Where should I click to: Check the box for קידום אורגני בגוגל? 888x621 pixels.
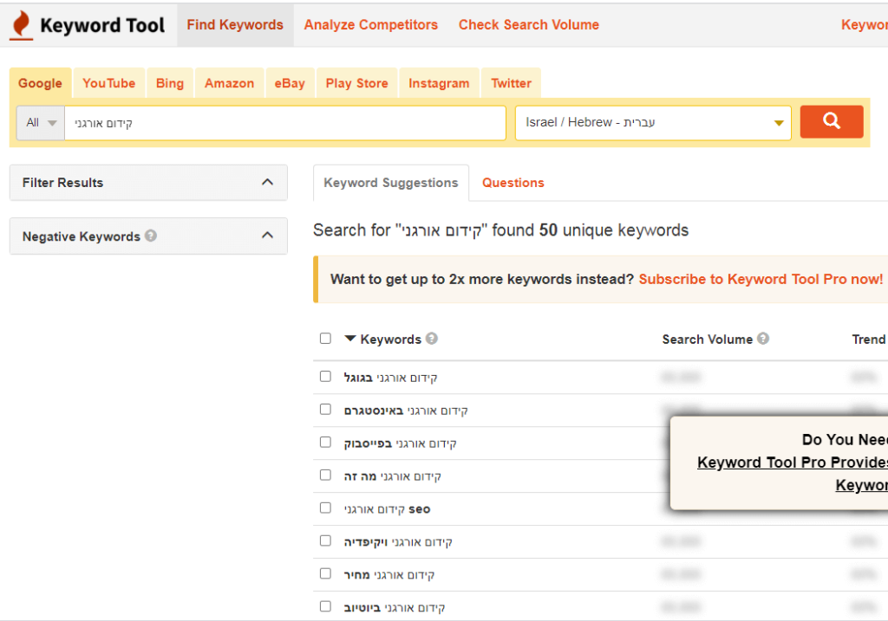[x=325, y=376]
